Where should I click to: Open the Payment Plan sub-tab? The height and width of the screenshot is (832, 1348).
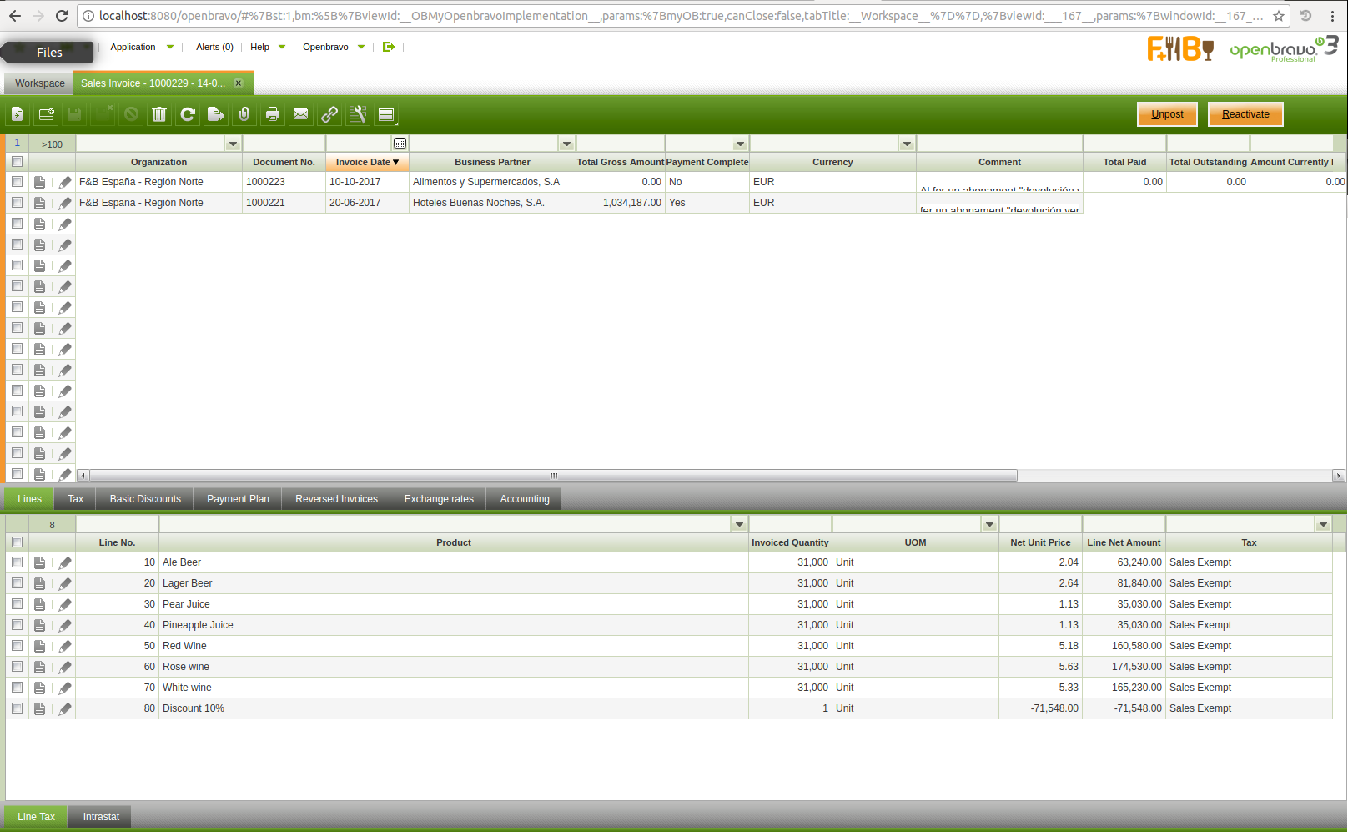[x=238, y=499]
